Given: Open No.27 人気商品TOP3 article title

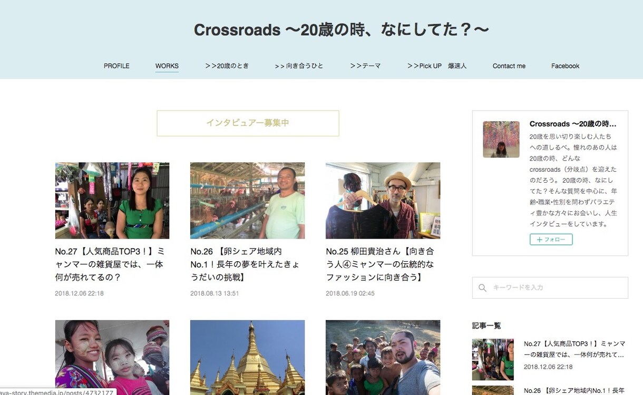Looking at the screenshot, I should point(110,264).
